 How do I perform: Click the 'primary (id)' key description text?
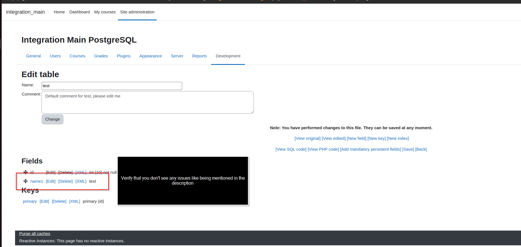click(93, 201)
